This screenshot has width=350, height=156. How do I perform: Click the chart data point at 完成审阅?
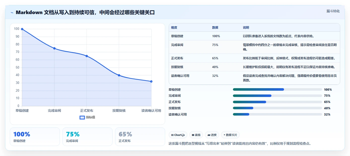(x=54, y=48)
